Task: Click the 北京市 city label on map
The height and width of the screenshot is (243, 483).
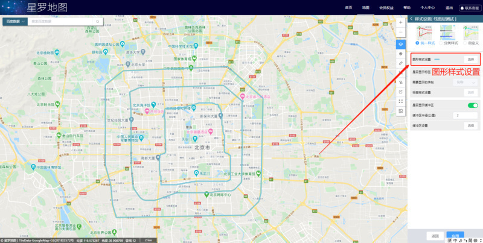Action: click(x=203, y=148)
